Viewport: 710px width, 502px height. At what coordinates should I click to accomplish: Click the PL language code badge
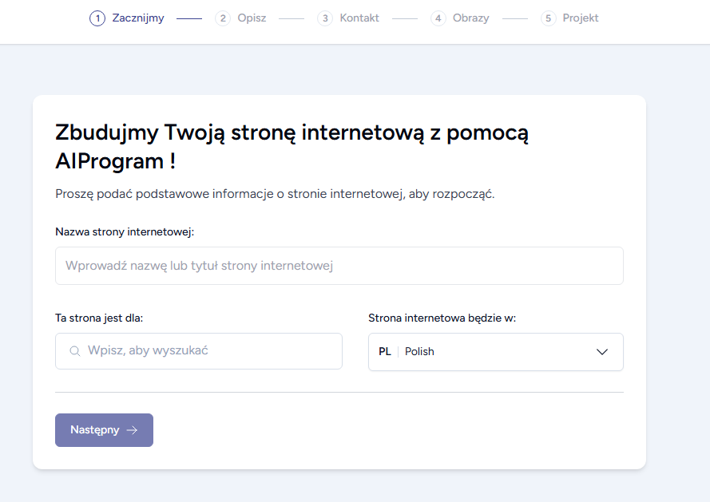[385, 352]
